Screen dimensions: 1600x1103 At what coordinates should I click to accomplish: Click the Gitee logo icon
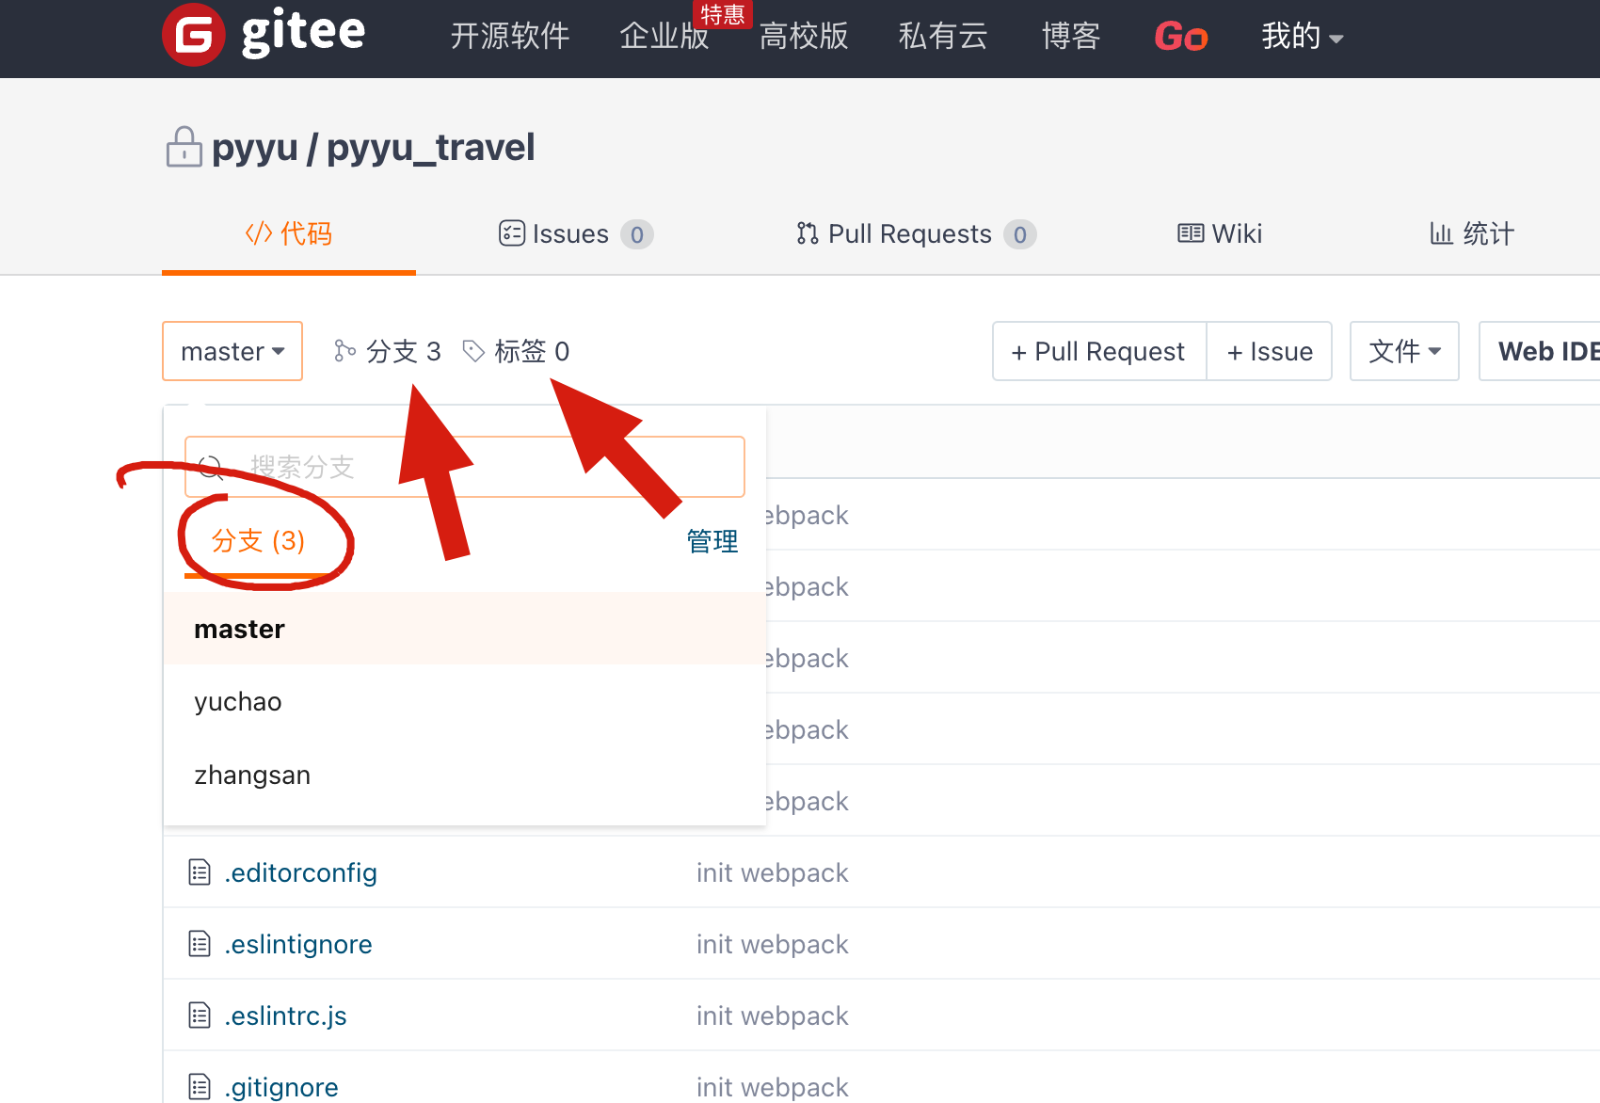pyautogui.click(x=194, y=36)
